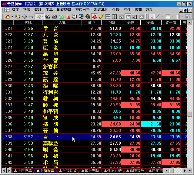The width and height of the screenshot is (194, 175).
Task: Switch to the 台指期貨 tab
Action: point(68,171)
